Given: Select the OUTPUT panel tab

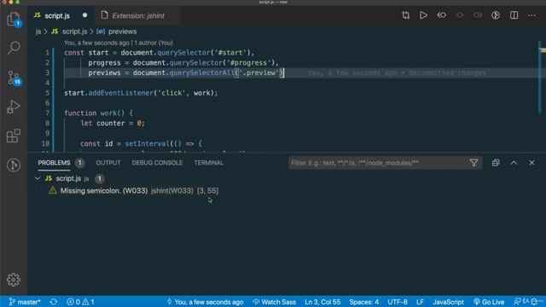Looking at the screenshot, I should click(x=108, y=163).
